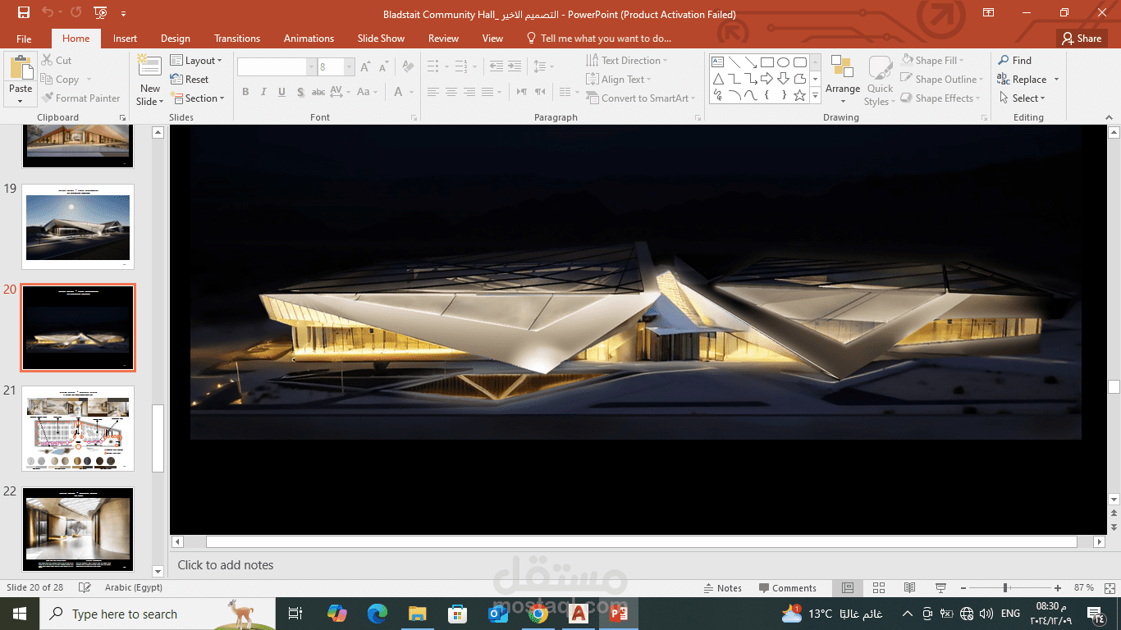Click the zoom slider at the bottom
The image size is (1121, 630).
click(1004, 587)
